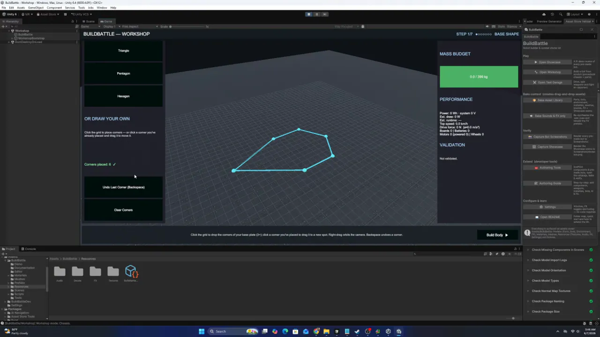Advance one frame with the step button
This screenshot has width=600, height=337.
click(x=324, y=14)
